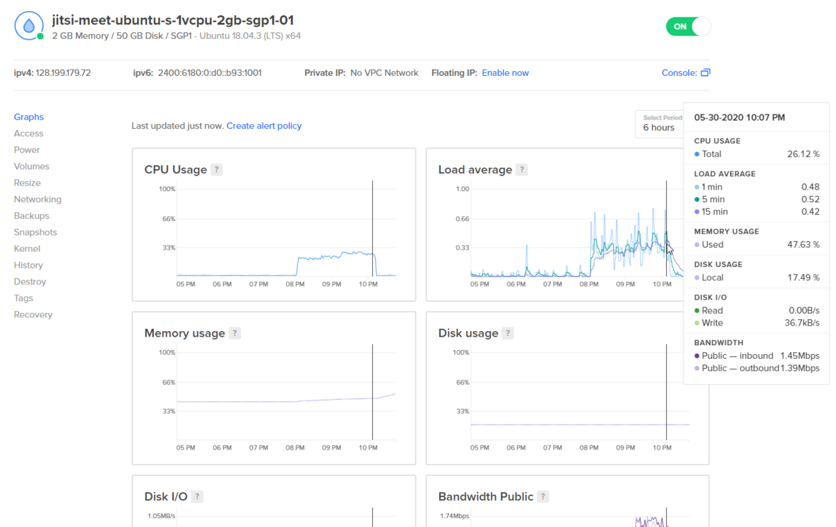Image resolution: width=836 pixels, height=527 pixels.
Task: Click Enable now for Floating IP
Action: (x=505, y=72)
